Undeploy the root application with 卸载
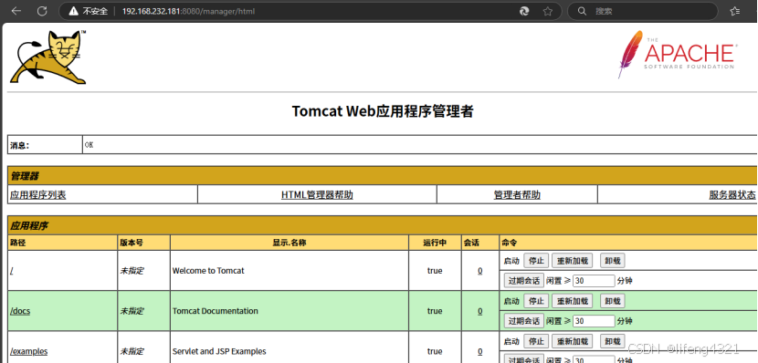 613,261
